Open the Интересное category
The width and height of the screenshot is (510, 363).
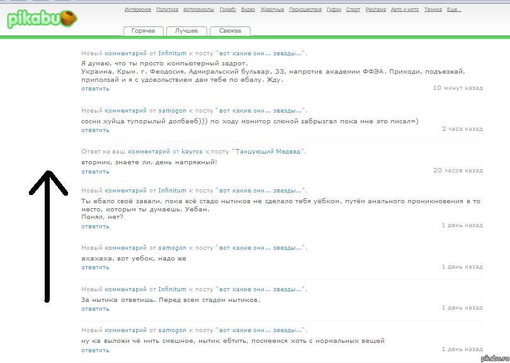coord(138,10)
